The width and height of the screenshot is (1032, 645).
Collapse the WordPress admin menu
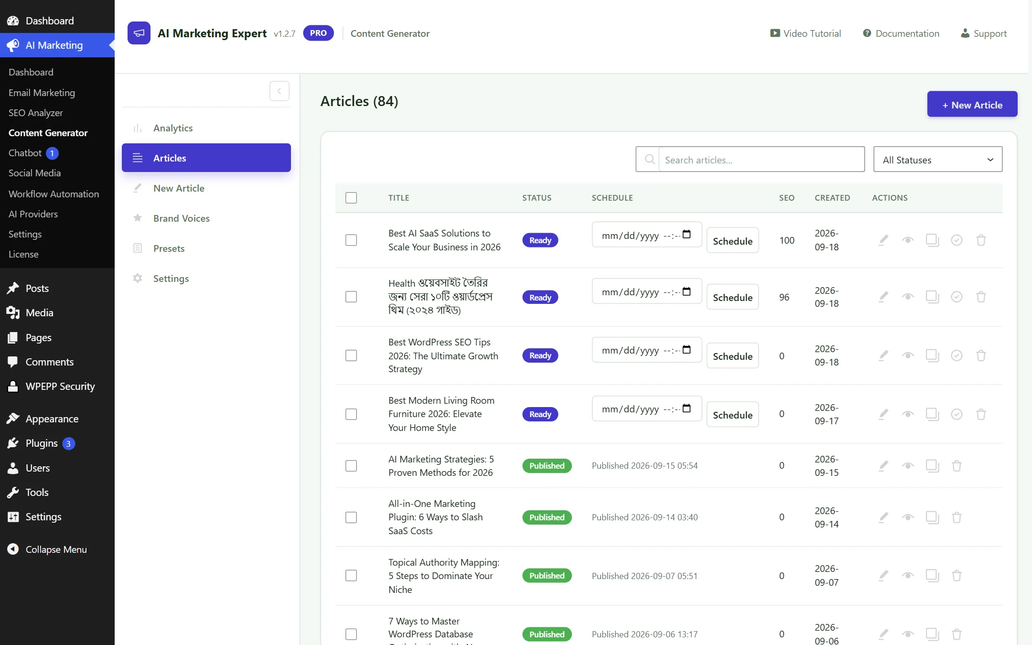pos(57,549)
